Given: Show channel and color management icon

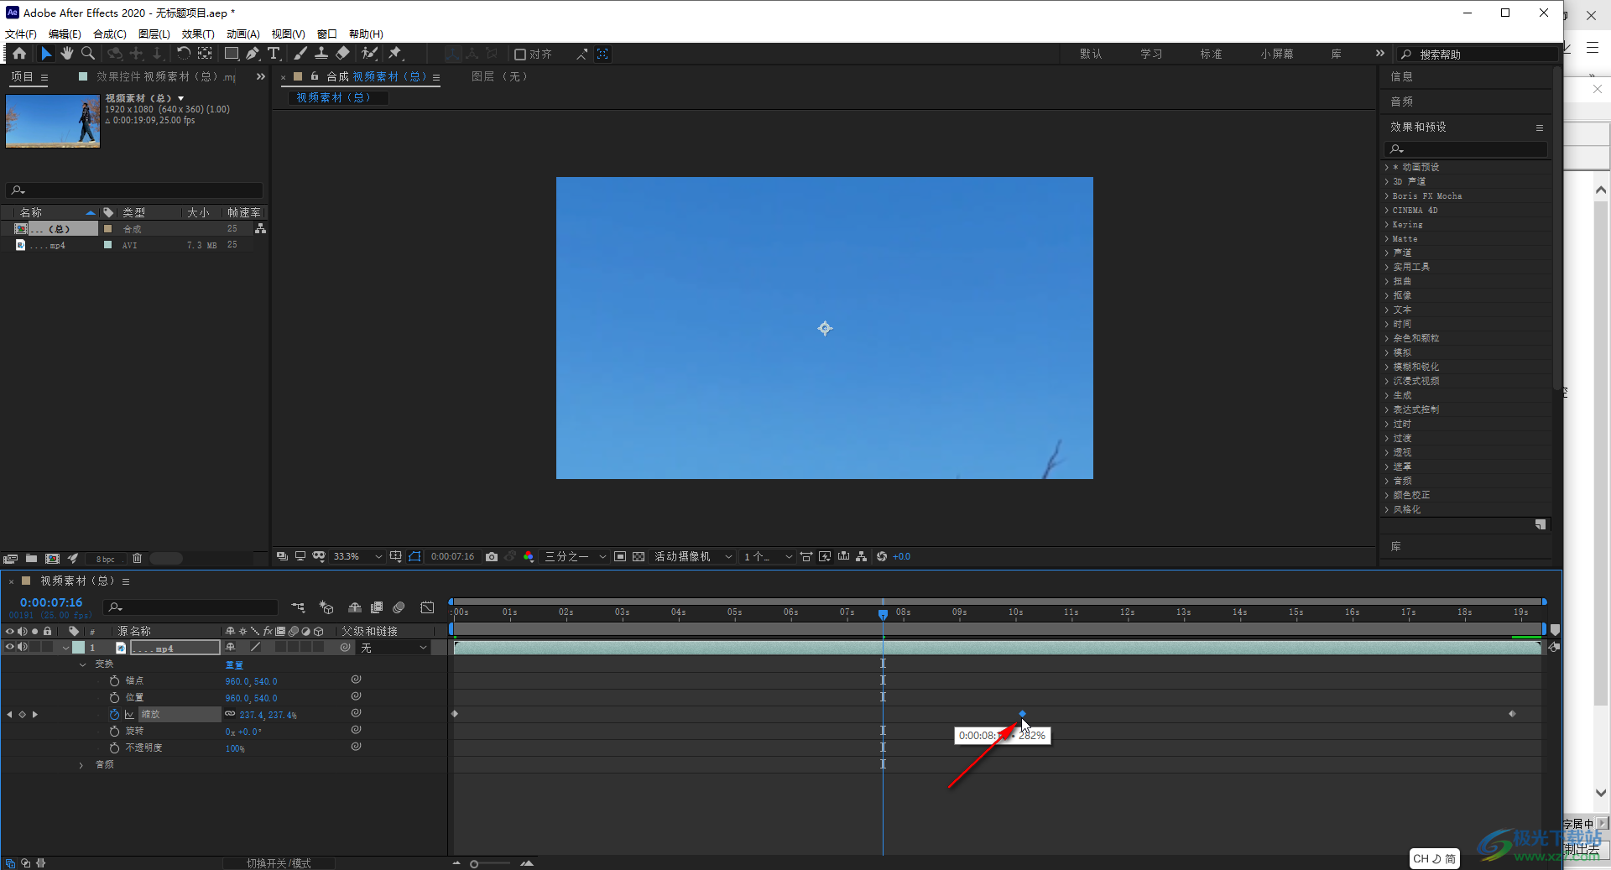Looking at the screenshot, I should tap(529, 557).
